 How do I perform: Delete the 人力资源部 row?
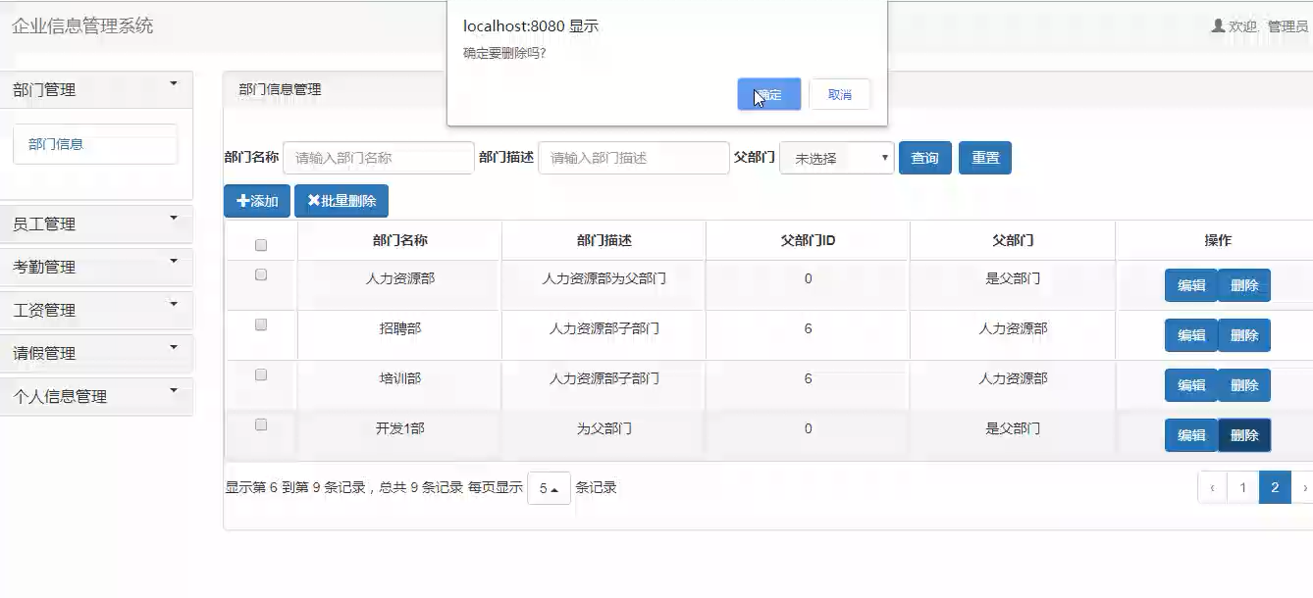[x=1244, y=285]
